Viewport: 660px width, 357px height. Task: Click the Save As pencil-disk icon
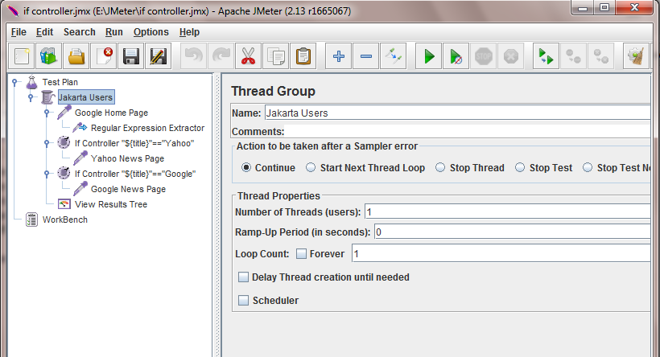coord(159,56)
